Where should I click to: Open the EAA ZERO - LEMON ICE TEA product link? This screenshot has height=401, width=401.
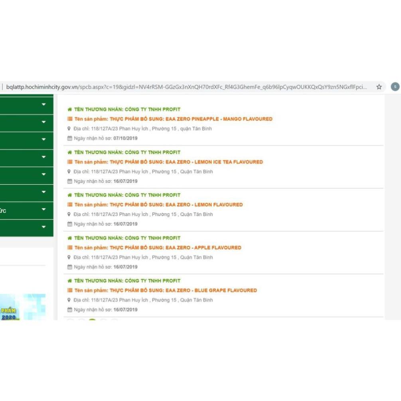pyautogui.click(x=186, y=162)
